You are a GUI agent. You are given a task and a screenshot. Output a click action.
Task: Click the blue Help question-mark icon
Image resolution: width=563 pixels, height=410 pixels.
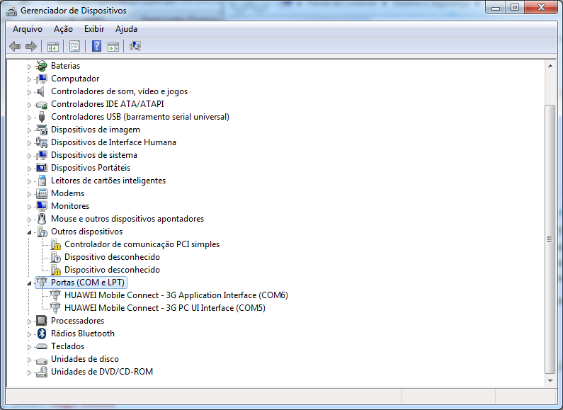[x=96, y=46]
